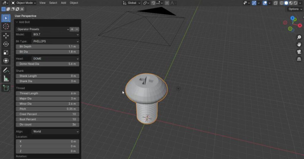Click the Thread Length slider field
Image resolution: width=304 pixels, height=159 pixels.
pos(47,93)
